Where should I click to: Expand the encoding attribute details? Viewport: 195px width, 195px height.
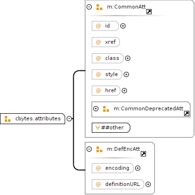pyautogui.click(x=137, y=168)
